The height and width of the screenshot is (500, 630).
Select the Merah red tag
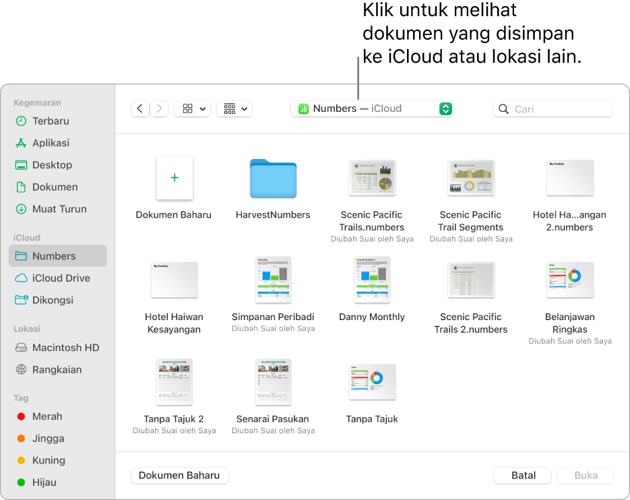[x=46, y=416]
